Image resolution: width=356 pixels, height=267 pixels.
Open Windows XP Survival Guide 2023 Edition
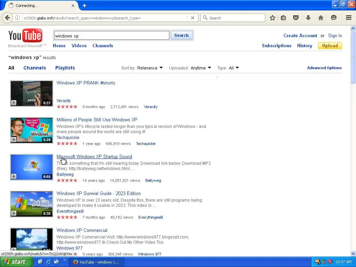coord(98,193)
